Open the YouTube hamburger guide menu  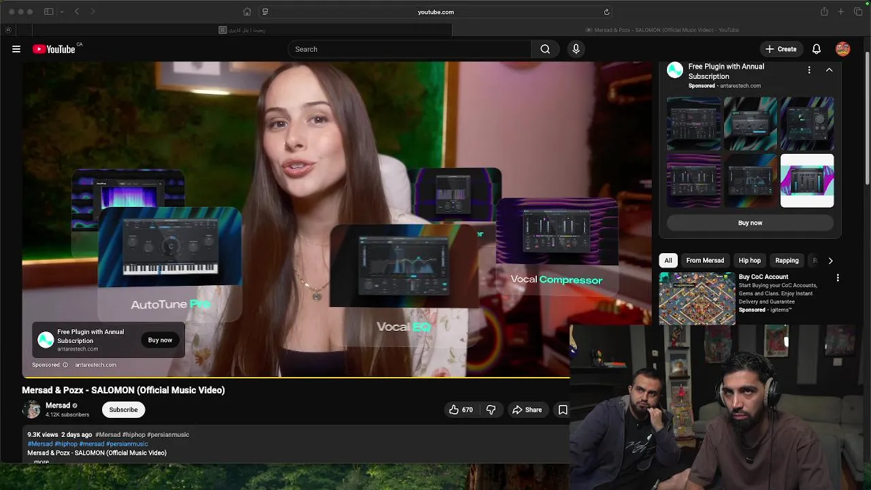coord(16,49)
